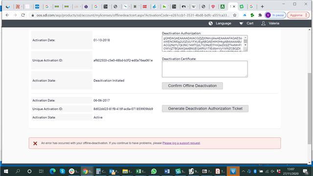The width and height of the screenshot is (313, 176).
Task: Open the 7-Zip window from the taskbar
Action: [x=206, y=171]
